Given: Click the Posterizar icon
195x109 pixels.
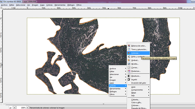Looking at the screenshot, I should click(129, 71).
